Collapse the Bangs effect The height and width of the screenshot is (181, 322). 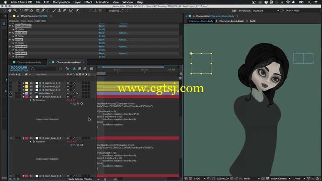[x=10, y=39]
